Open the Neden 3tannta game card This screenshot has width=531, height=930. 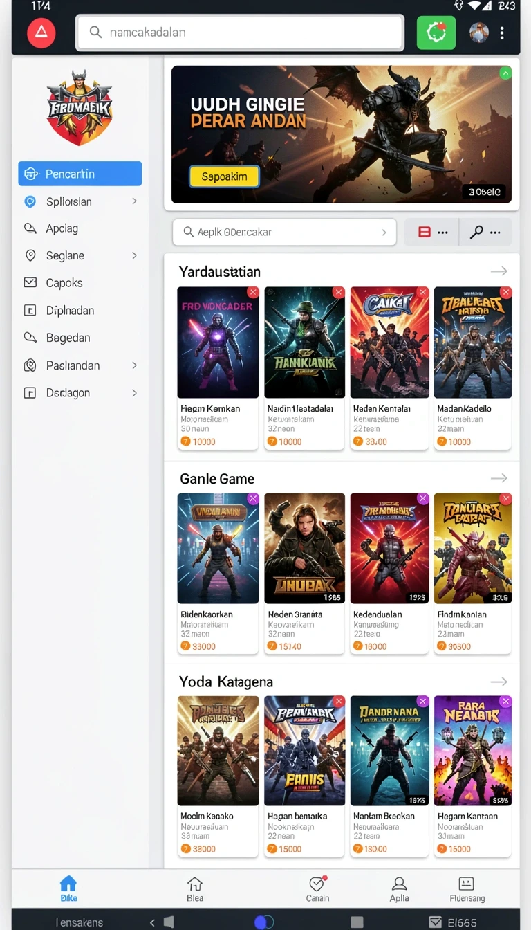click(x=304, y=573)
